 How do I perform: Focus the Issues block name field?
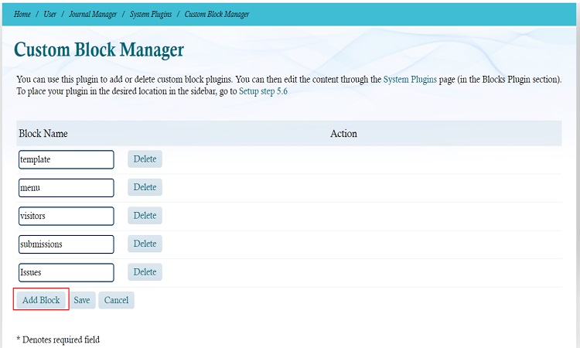click(67, 272)
